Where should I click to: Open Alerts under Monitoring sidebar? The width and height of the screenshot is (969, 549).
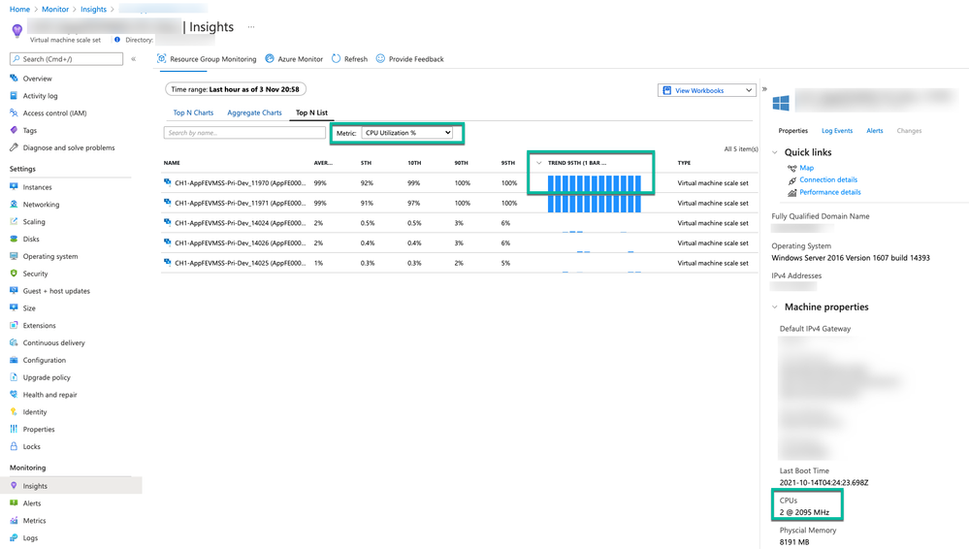(x=31, y=503)
